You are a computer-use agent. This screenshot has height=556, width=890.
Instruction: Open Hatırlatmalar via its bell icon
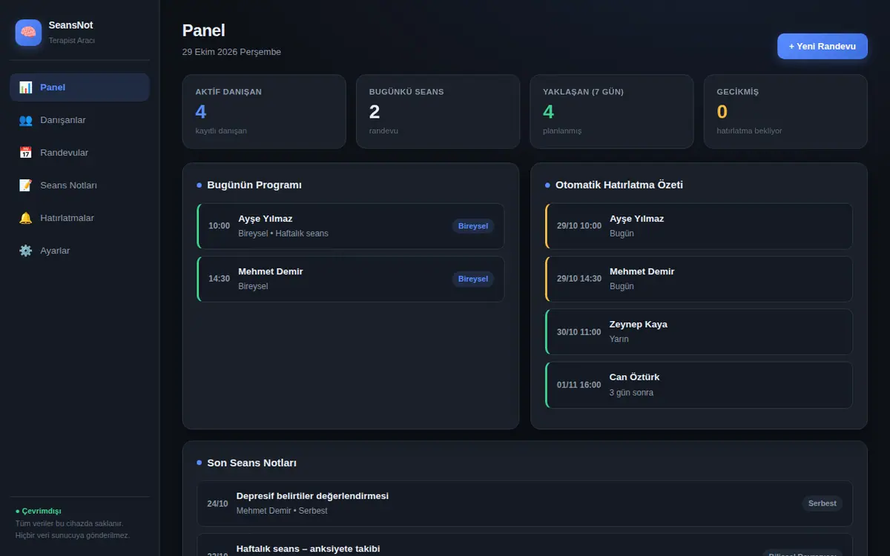tap(26, 218)
